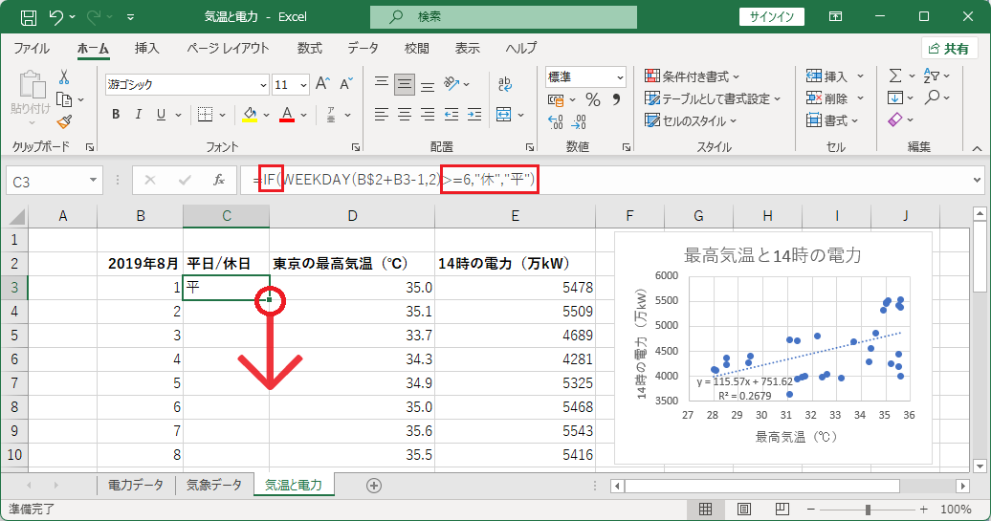Toggle Italic formatting

(139, 115)
